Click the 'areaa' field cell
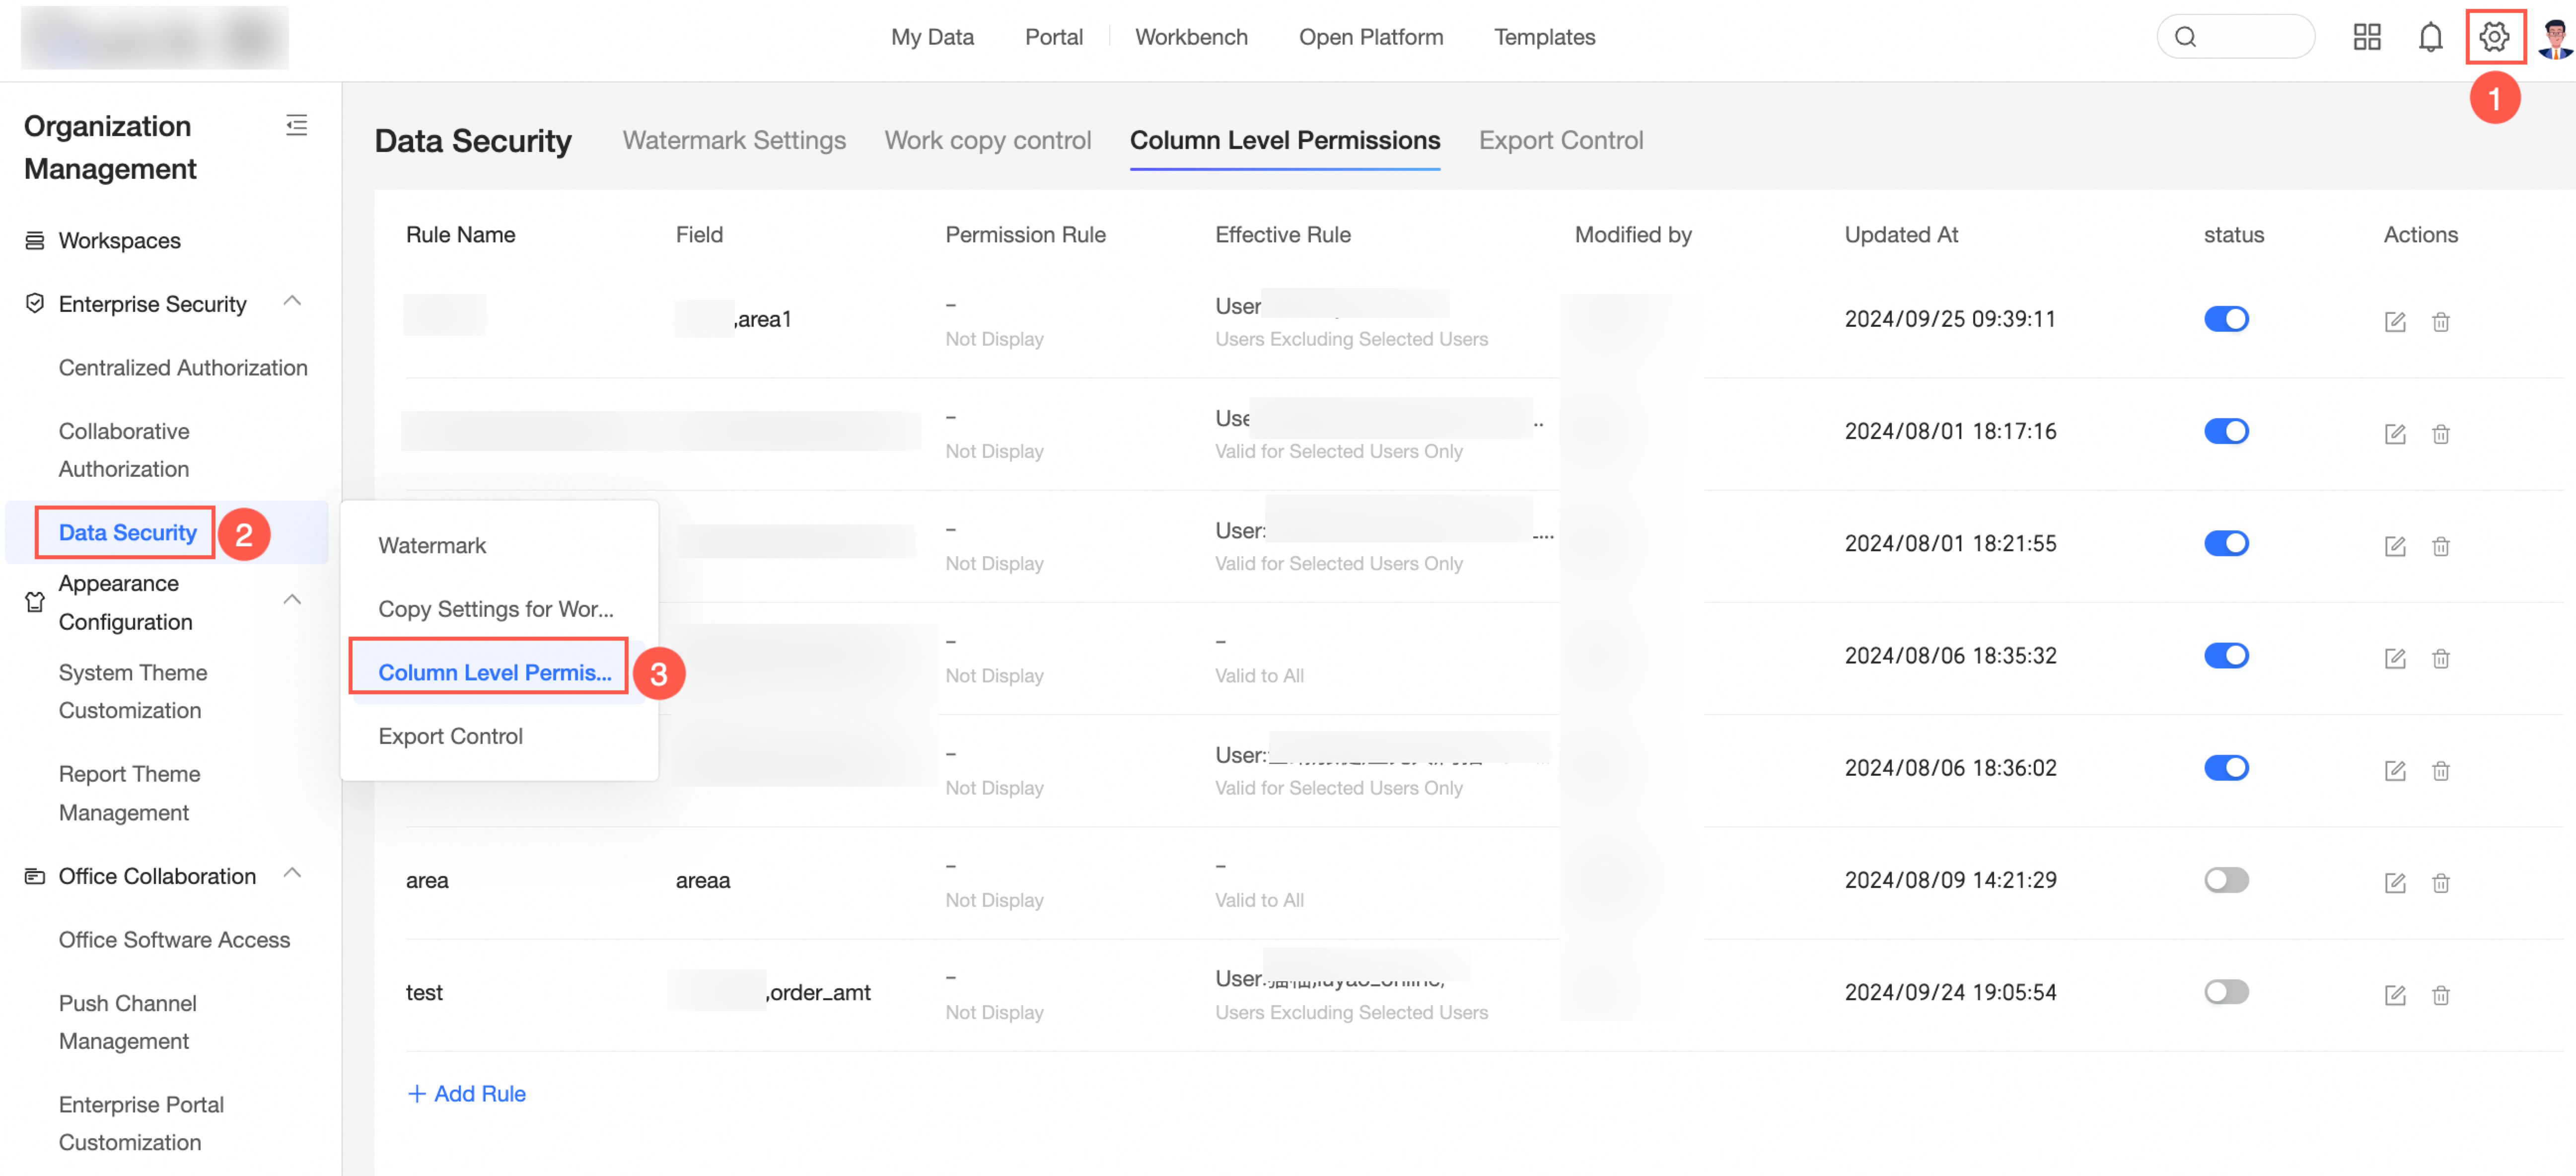Viewport: 2576px width, 1176px height. coord(702,880)
